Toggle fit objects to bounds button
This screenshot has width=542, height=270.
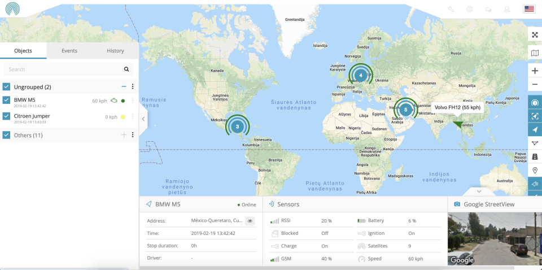tap(535, 116)
